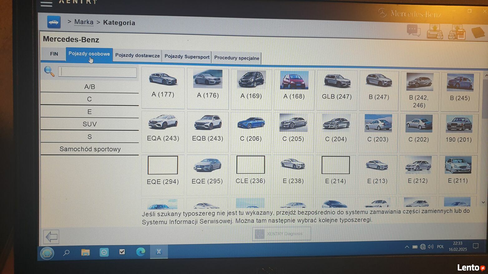This screenshot has width=488, height=274.
Task: Click the scrollbar down arrow
Action: coord(483,202)
